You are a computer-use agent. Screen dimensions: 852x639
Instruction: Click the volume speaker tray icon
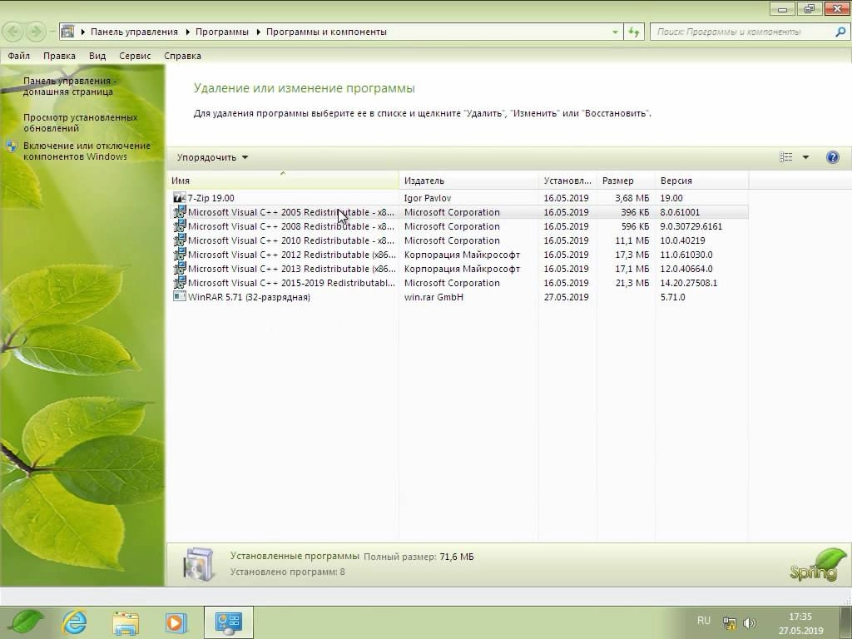[750, 622]
